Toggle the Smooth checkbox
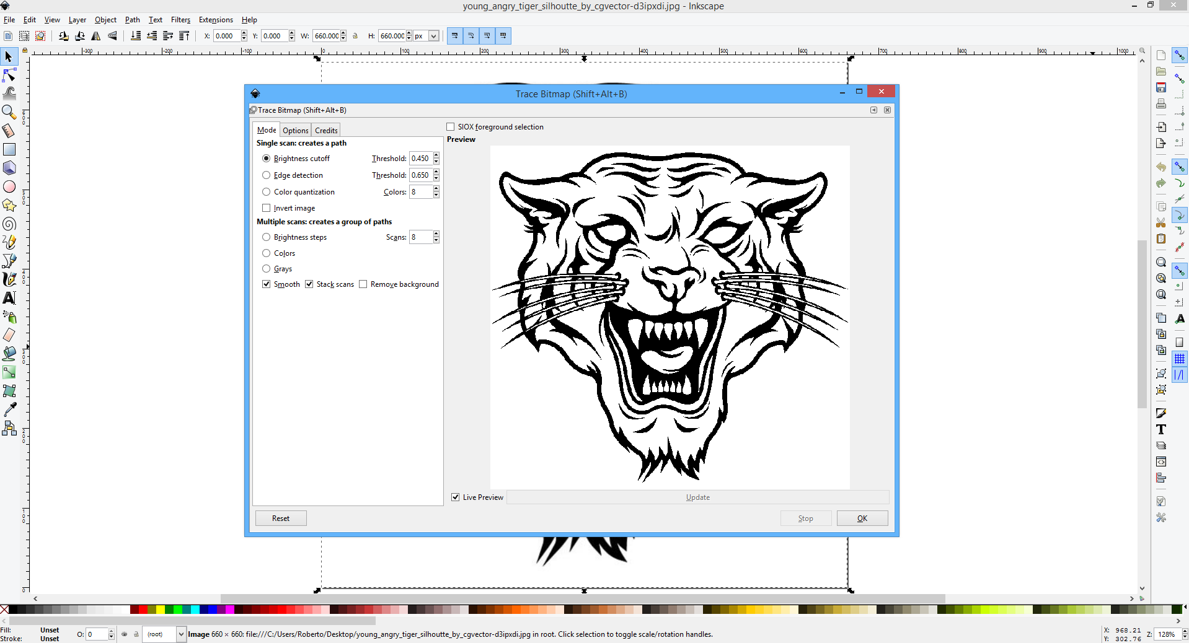The width and height of the screenshot is (1189, 643). click(267, 284)
